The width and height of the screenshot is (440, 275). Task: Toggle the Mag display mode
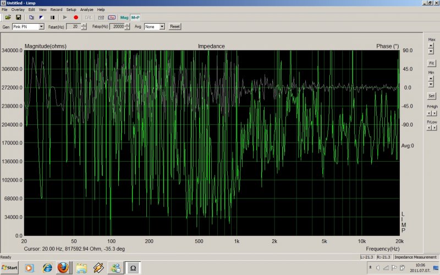pos(124,18)
